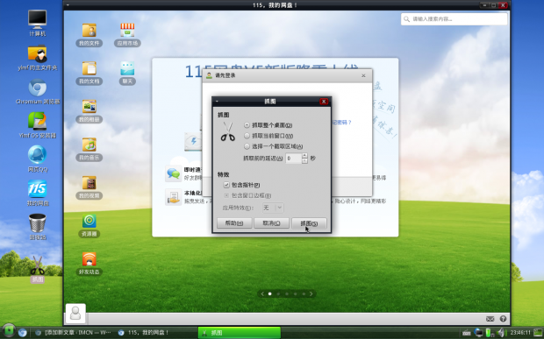This screenshot has height=339, width=544.
Task: Open 应用市场 icon in 115 window
Action: click(127, 35)
